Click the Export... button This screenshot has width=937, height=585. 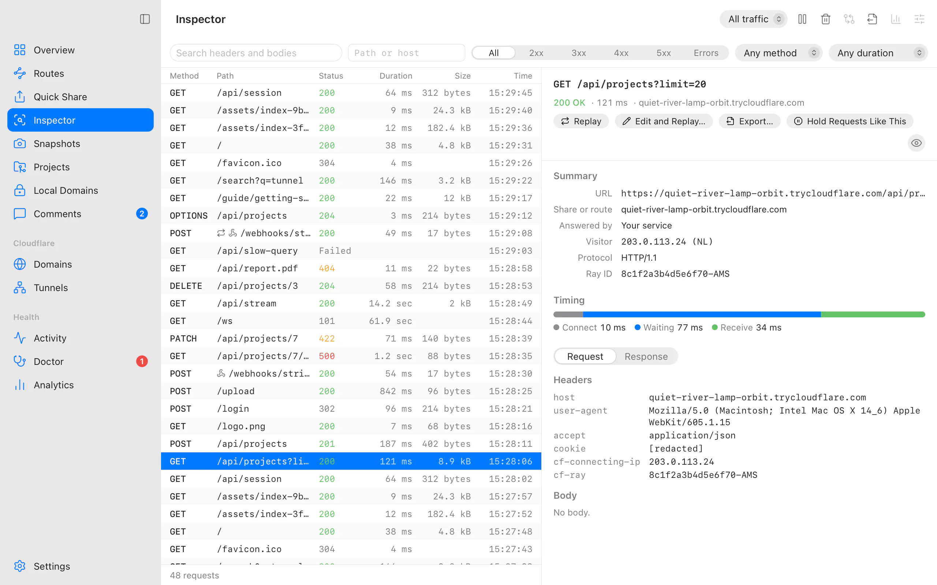[x=750, y=121]
